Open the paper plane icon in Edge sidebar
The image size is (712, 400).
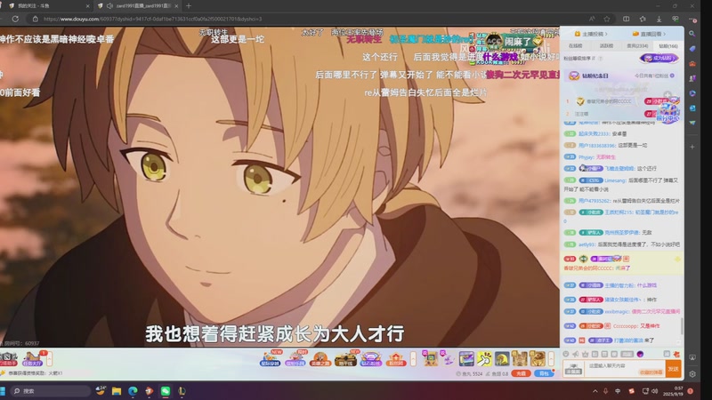pos(692,123)
